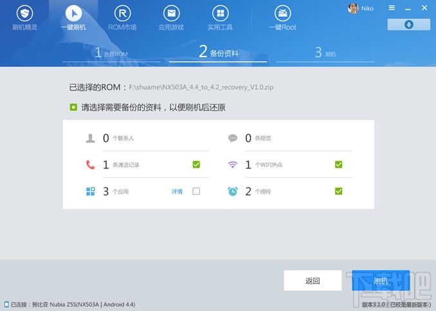Open 详情 link for apps

tap(177, 191)
